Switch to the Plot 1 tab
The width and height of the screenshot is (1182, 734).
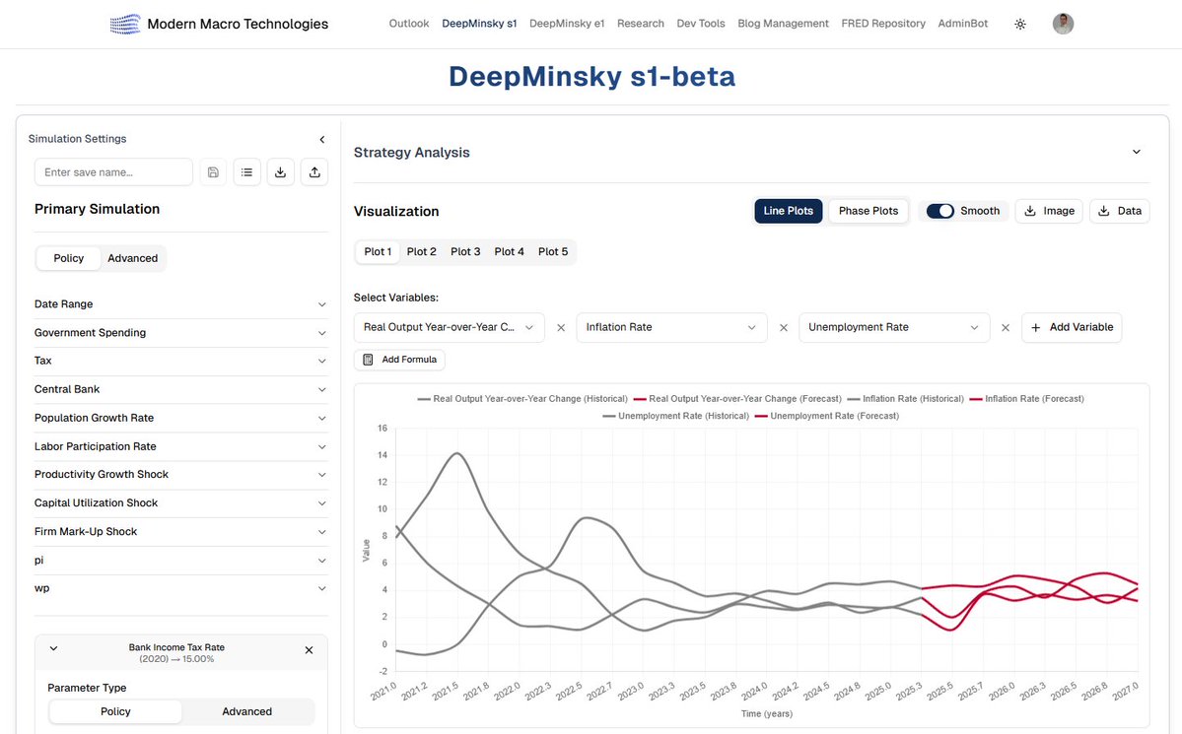tap(378, 251)
